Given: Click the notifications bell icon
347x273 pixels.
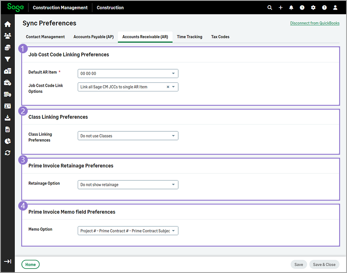Looking at the screenshot, I should [291, 8].
